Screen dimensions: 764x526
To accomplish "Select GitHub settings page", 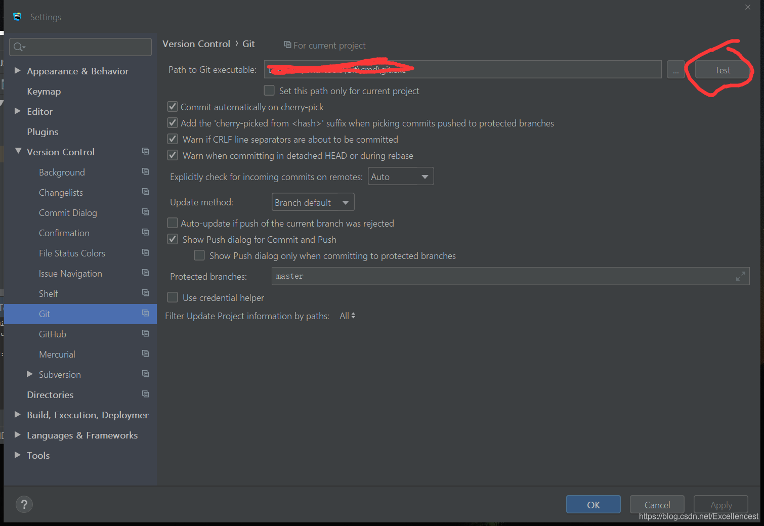I will coord(53,334).
